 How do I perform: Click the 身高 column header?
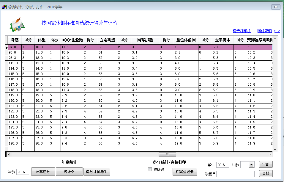(x=15, y=40)
